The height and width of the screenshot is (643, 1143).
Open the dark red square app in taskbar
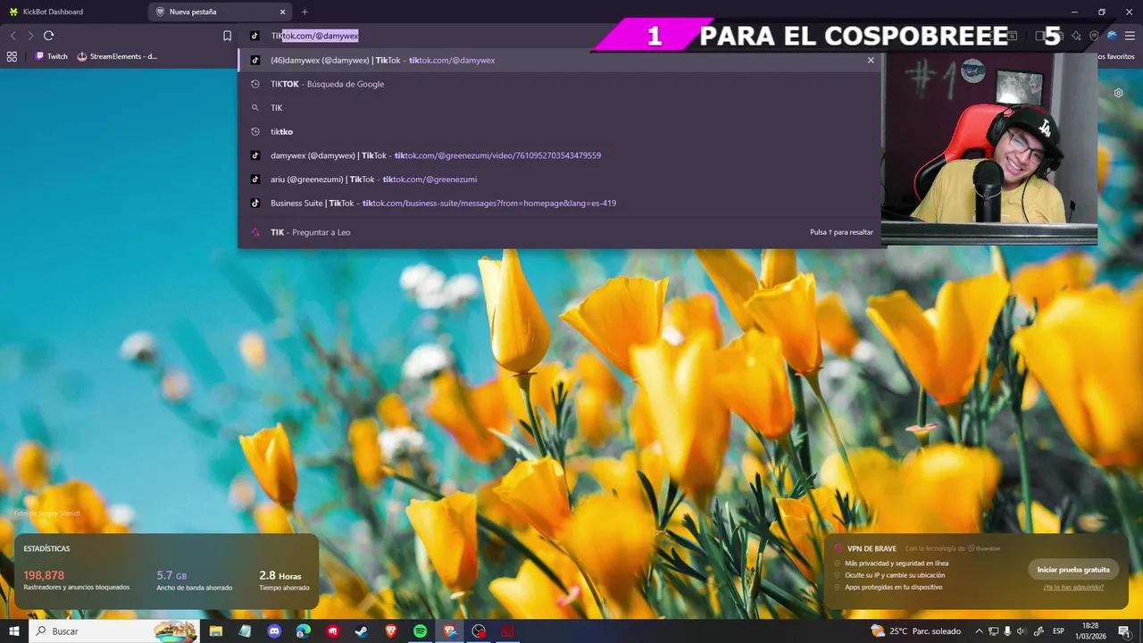(508, 630)
